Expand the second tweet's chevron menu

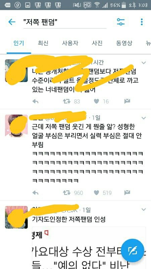tap(144, 118)
